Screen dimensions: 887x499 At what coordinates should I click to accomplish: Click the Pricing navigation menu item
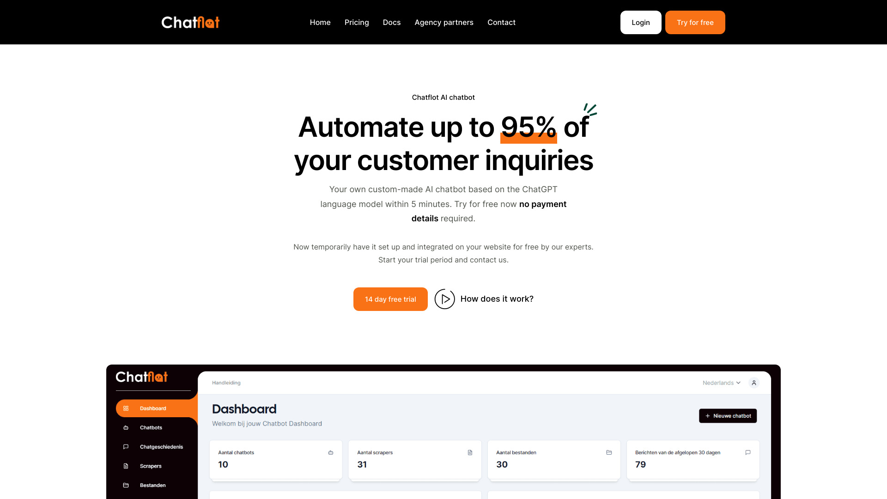[x=356, y=22]
